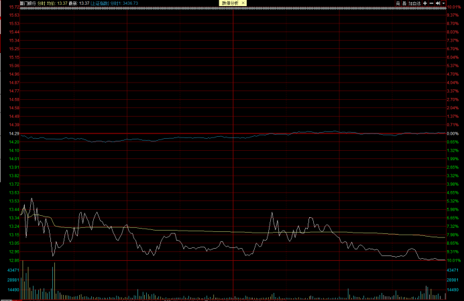Click the 竞 button in top toolbar
Screen dimensions: 464x301
point(398,3)
